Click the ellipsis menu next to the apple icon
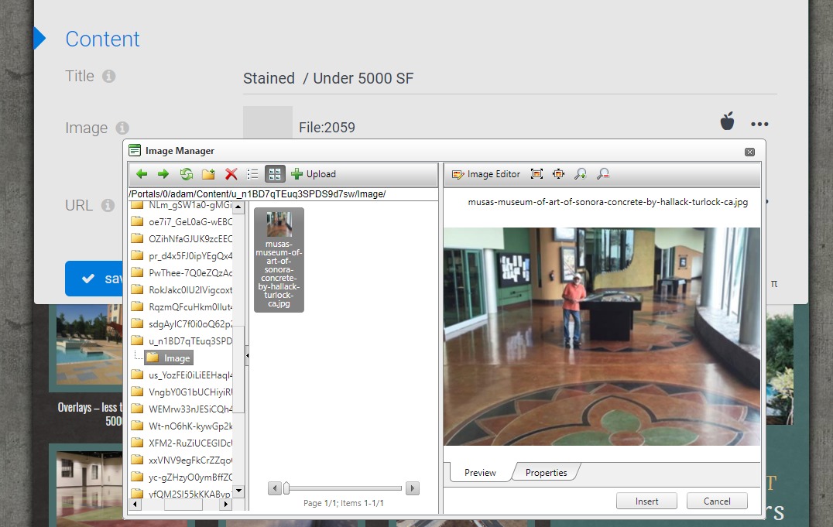833x527 pixels. tap(759, 124)
